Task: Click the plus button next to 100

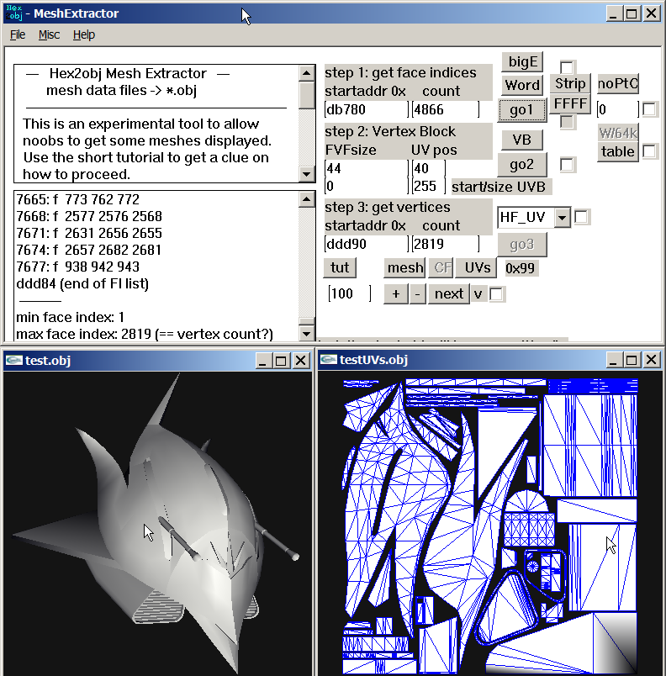Action: (396, 294)
